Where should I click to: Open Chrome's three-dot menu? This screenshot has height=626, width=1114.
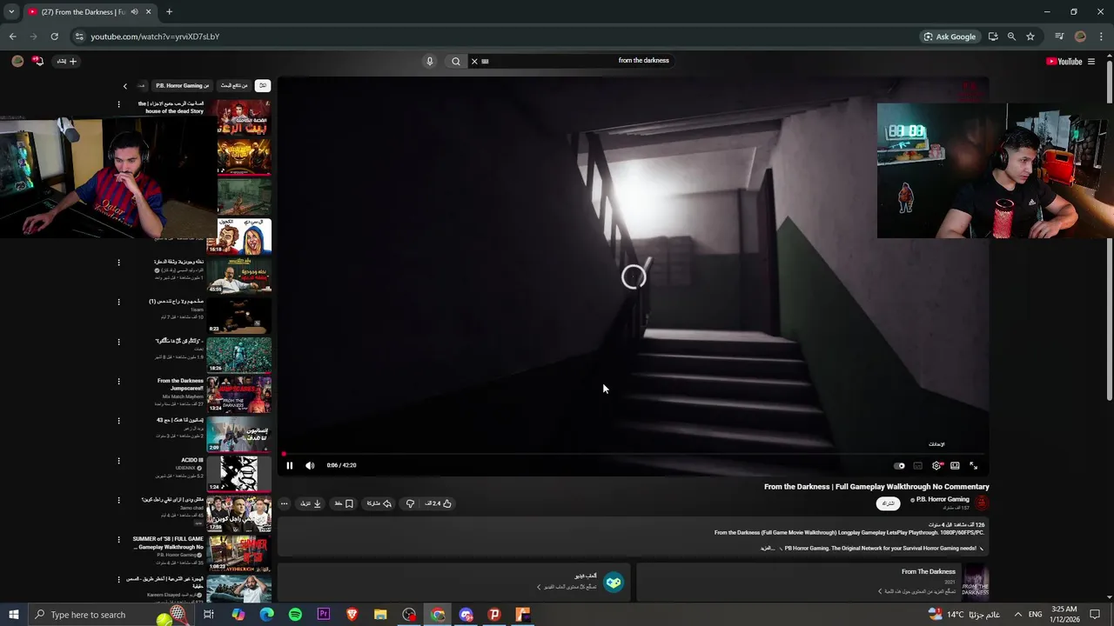[1101, 37]
